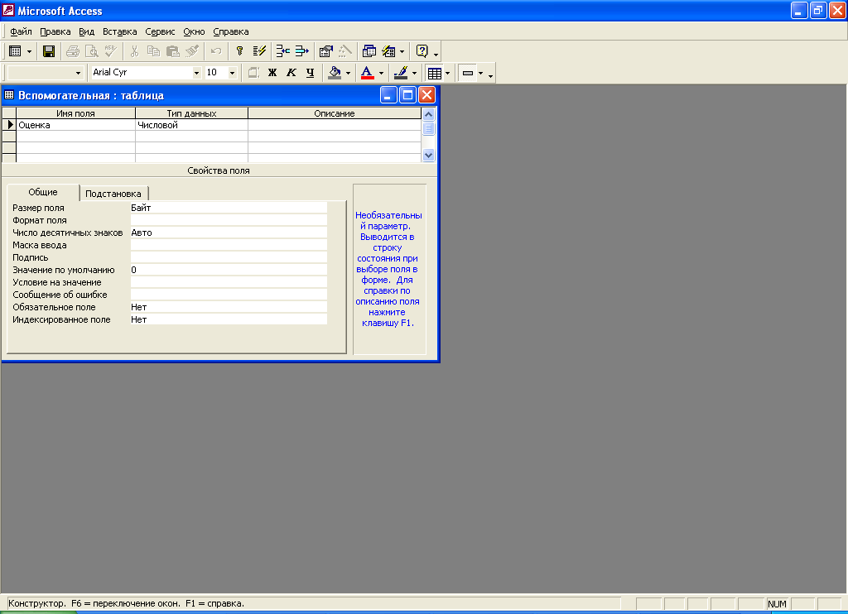Expand the line color dropdown arrow
Viewport: 848px width, 614px height.
pyautogui.click(x=415, y=73)
